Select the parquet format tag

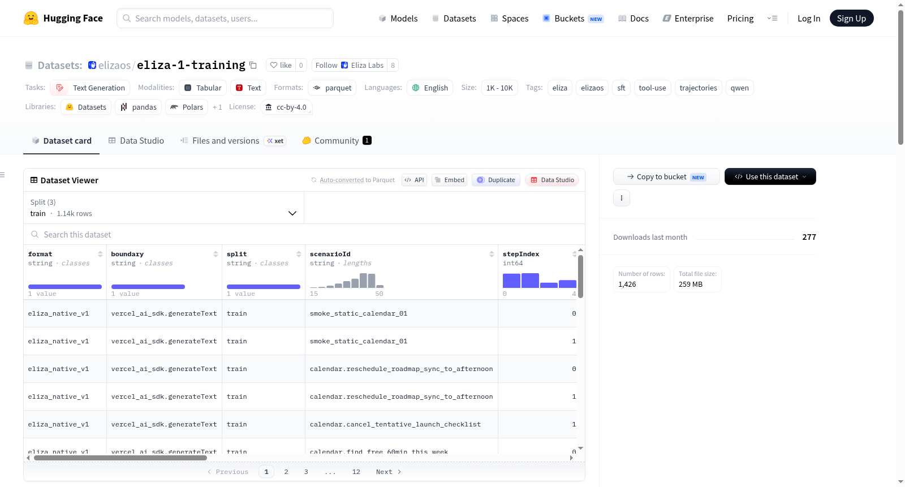click(332, 88)
